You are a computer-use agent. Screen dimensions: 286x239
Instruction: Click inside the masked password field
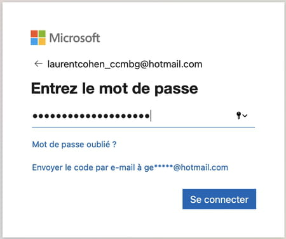(143, 116)
